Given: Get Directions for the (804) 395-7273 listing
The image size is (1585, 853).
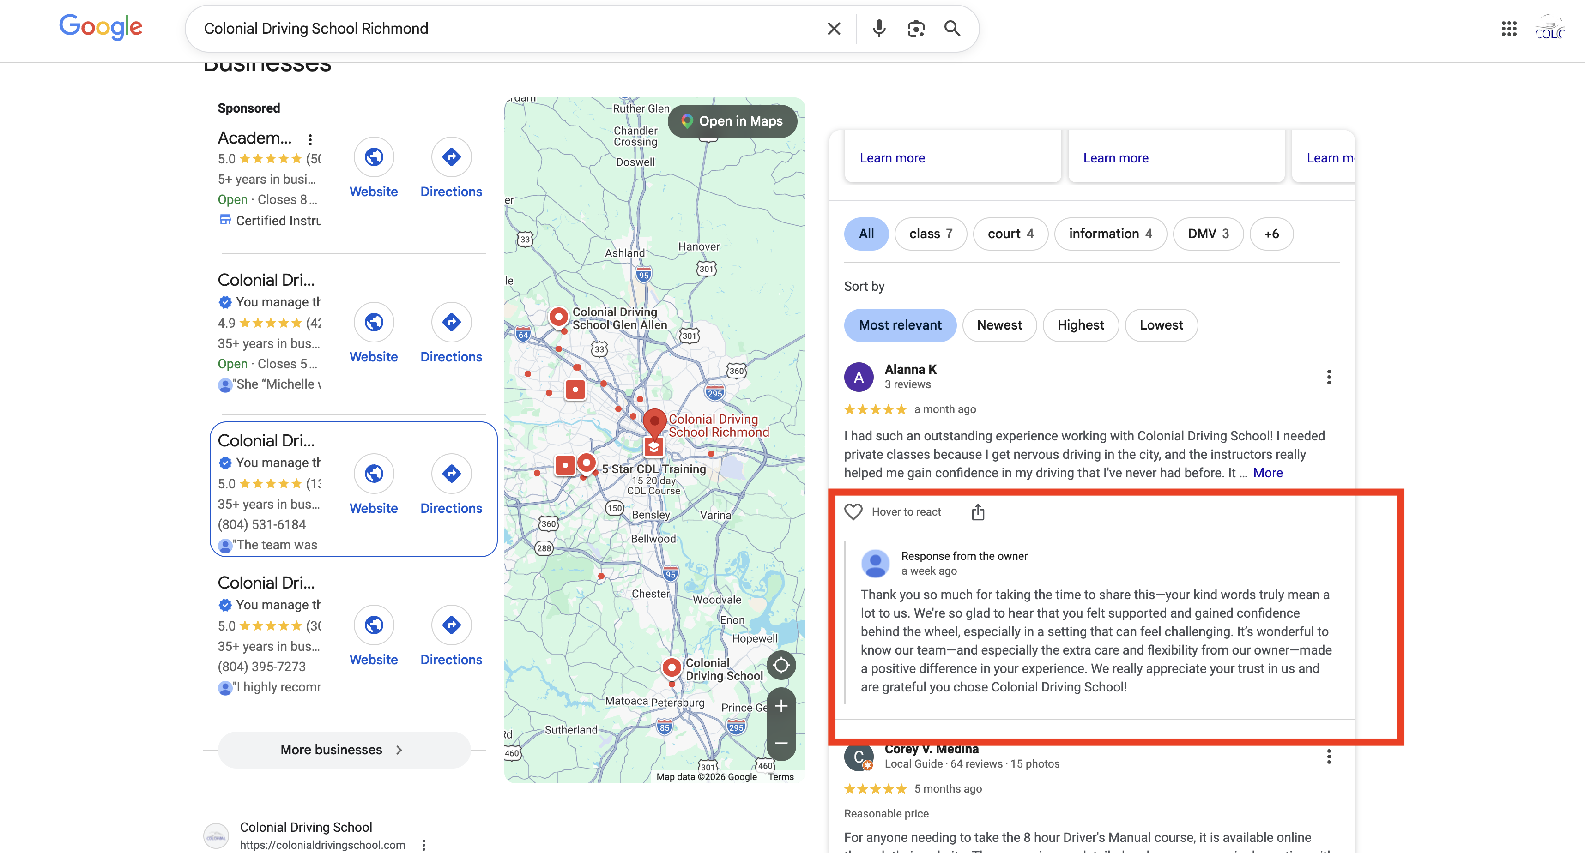Looking at the screenshot, I should [451, 636].
